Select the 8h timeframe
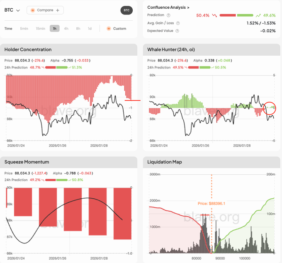Viewport: 282px width, 263px height. coord(78,29)
